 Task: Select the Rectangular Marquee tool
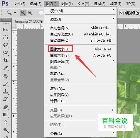6,37
